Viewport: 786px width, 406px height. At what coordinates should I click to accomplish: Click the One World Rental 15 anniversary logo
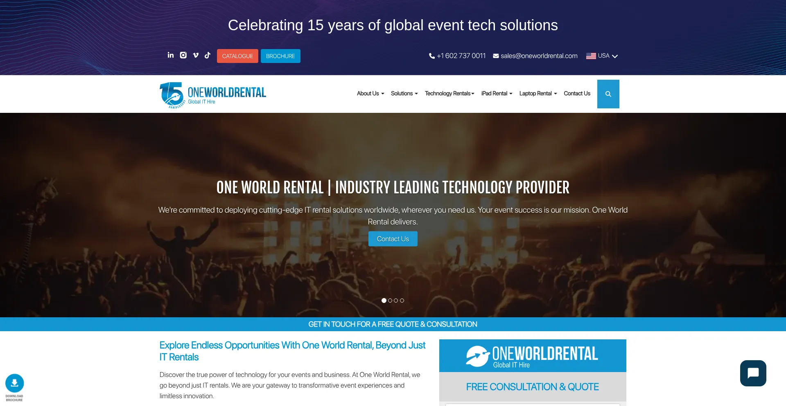213,95
